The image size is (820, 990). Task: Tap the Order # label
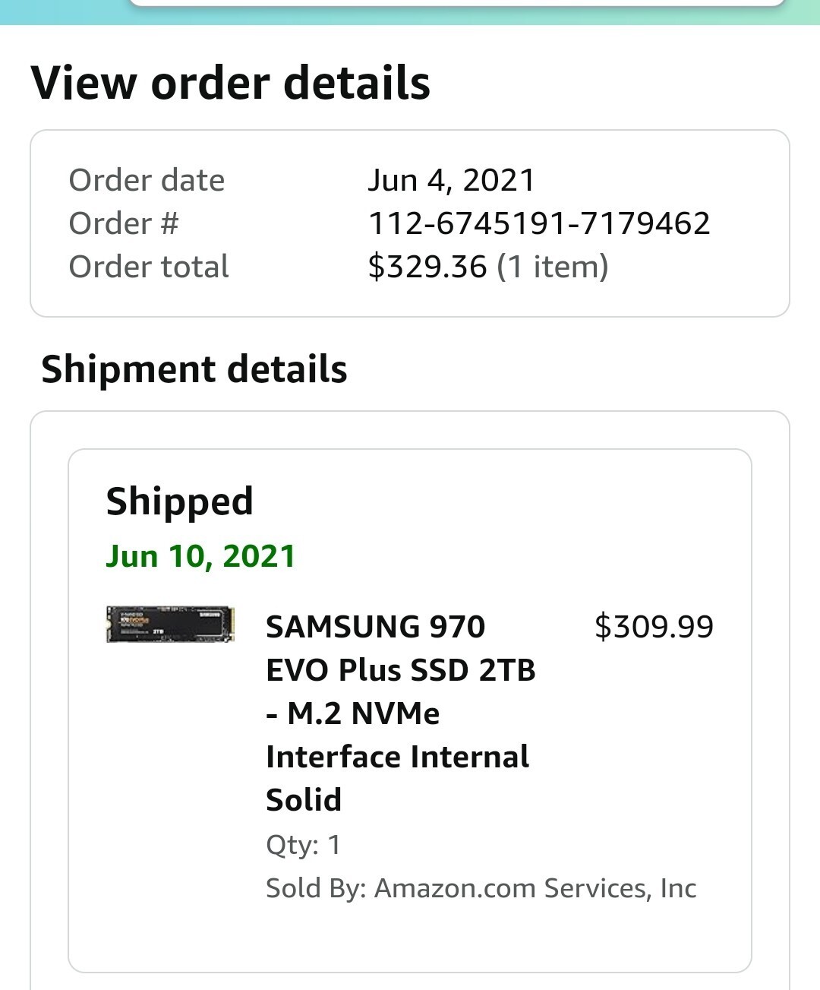point(124,223)
